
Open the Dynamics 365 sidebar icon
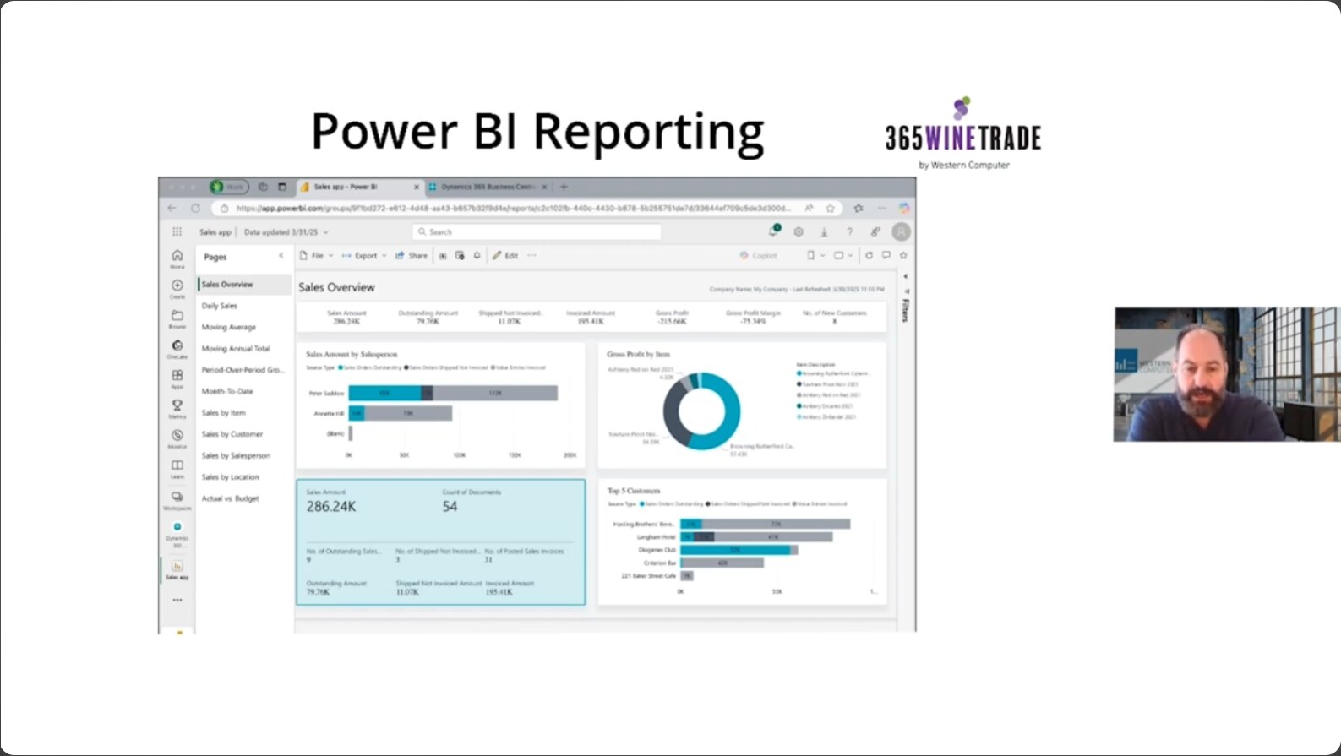pos(177,534)
